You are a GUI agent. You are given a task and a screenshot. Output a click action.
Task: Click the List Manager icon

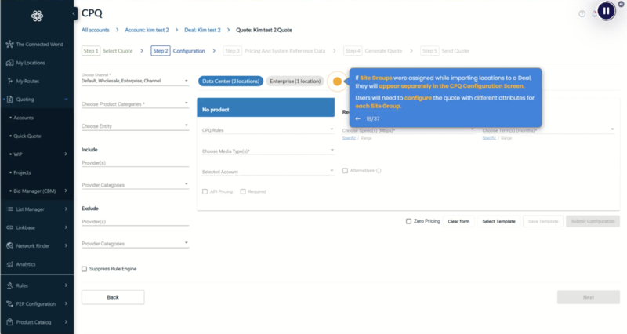(x=9, y=209)
